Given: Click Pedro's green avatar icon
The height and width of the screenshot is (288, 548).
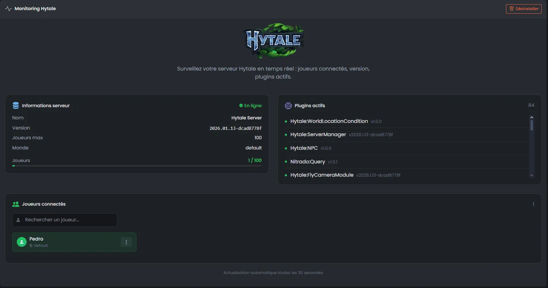Looking at the screenshot, I should pyautogui.click(x=22, y=242).
